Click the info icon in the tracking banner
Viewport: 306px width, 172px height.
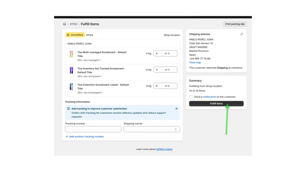(x=68, y=109)
